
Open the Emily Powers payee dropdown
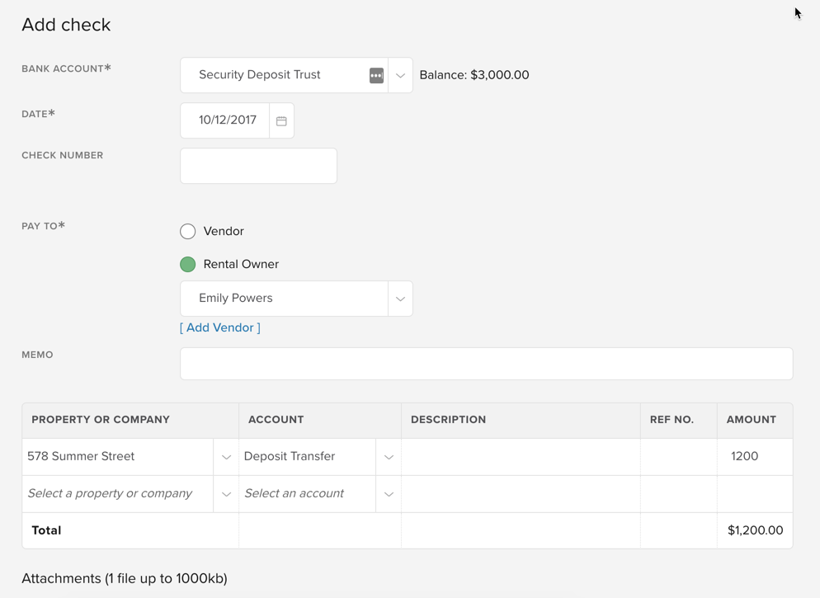click(400, 299)
